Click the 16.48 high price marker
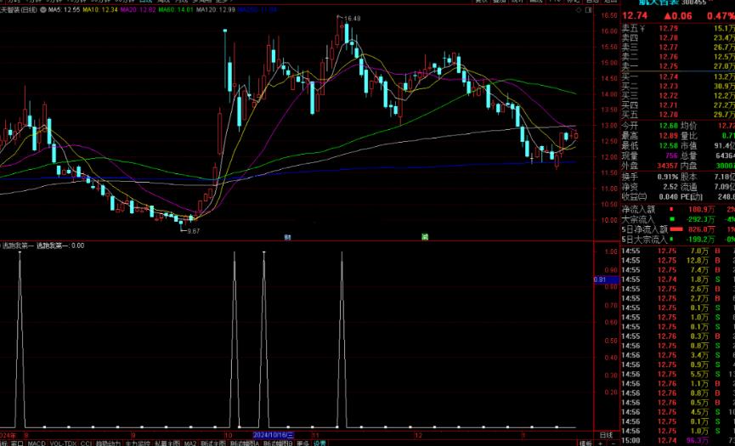This screenshot has height=446, width=735. (352, 19)
